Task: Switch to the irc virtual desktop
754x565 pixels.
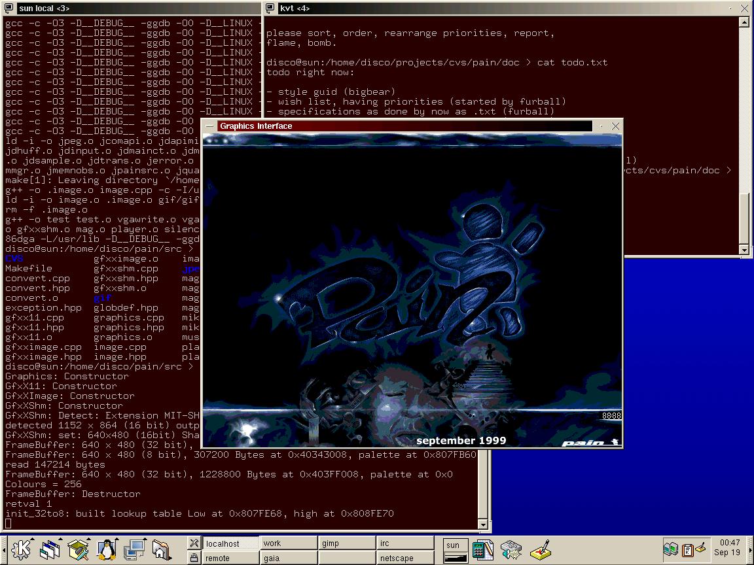Action: [x=405, y=543]
